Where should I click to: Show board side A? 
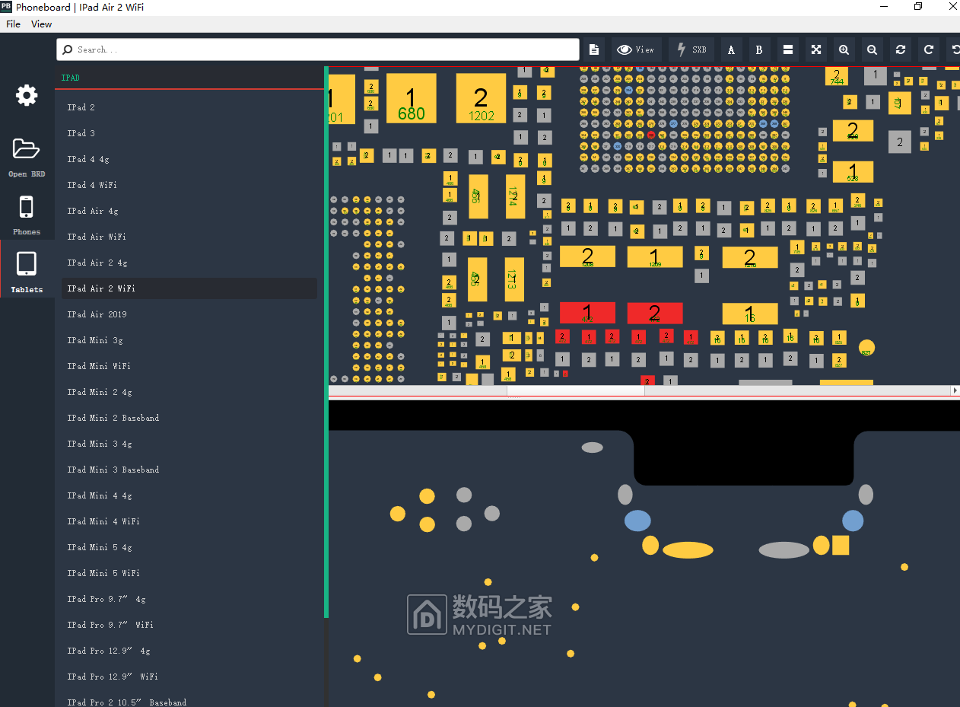pyautogui.click(x=731, y=49)
